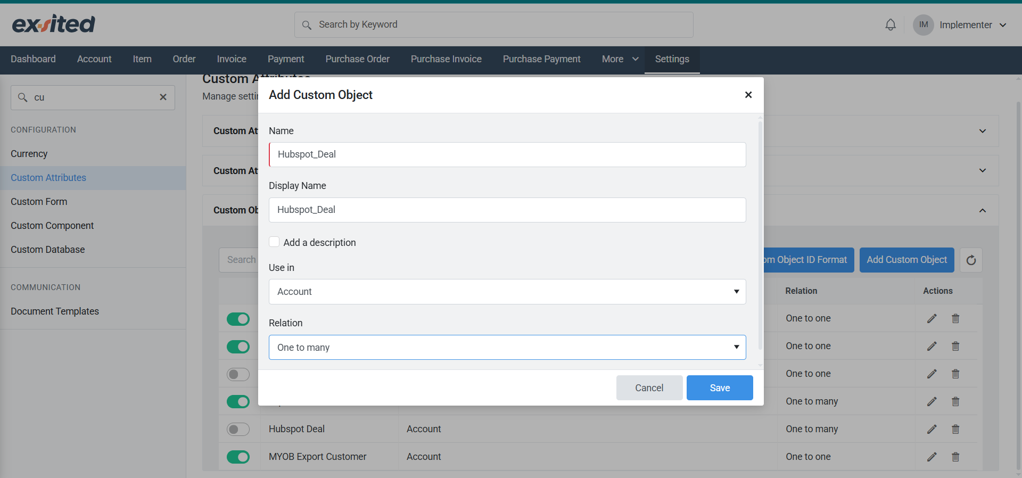Click the Add Custom Object button
This screenshot has height=478, width=1022.
[907, 260]
